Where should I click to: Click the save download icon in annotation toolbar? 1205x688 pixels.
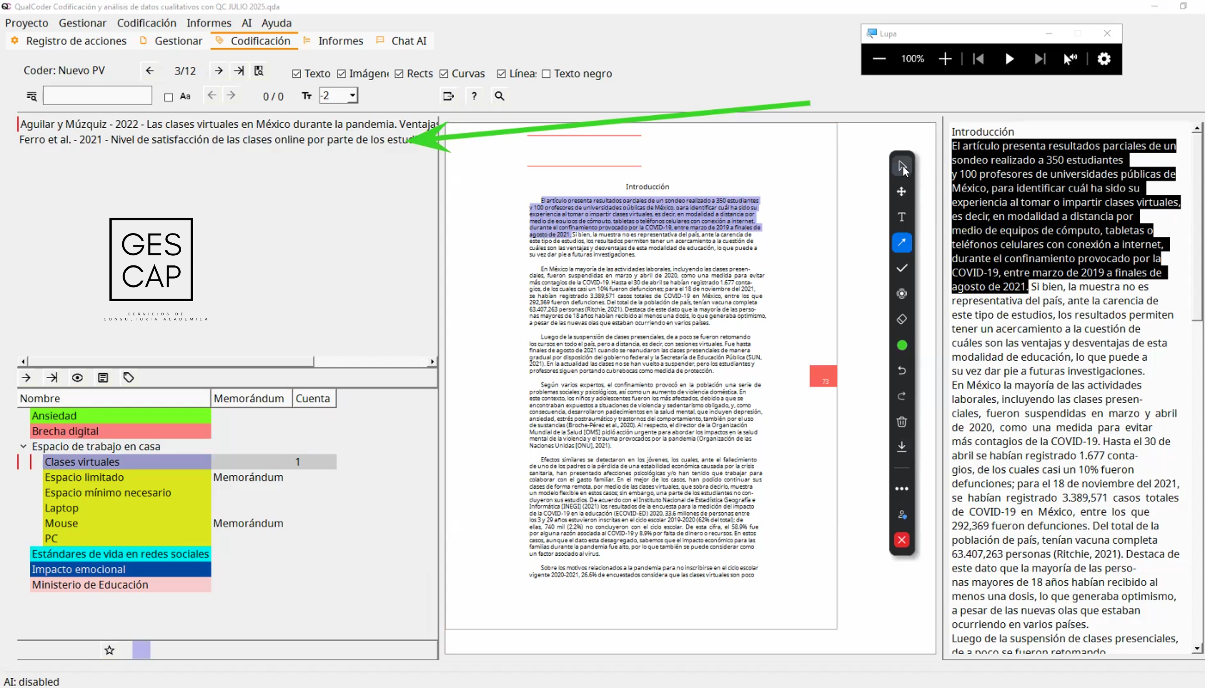(x=902, y=447)
